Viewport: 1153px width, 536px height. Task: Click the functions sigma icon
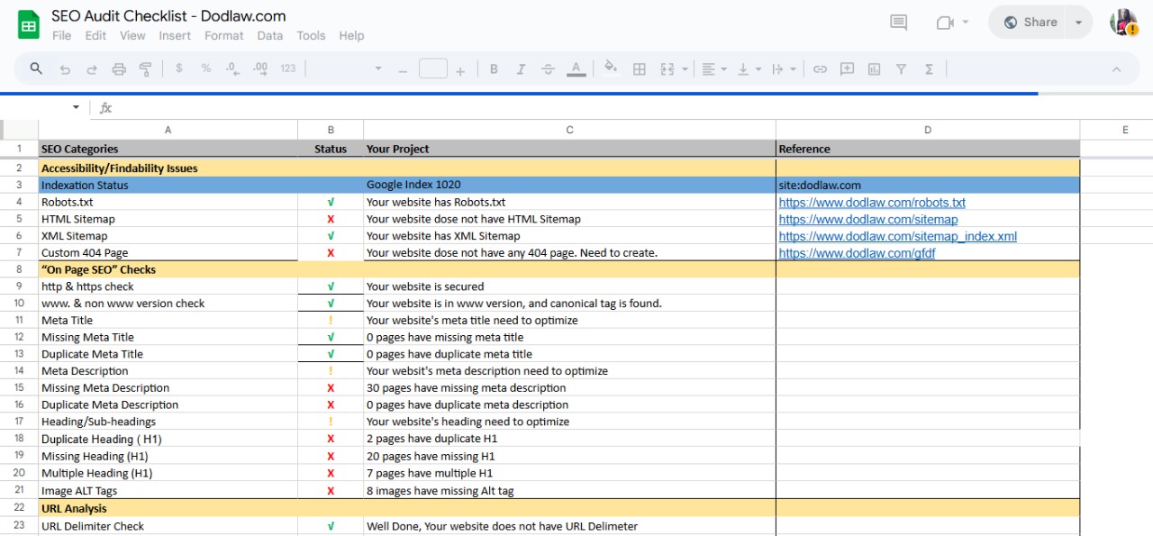click(929, 68)
